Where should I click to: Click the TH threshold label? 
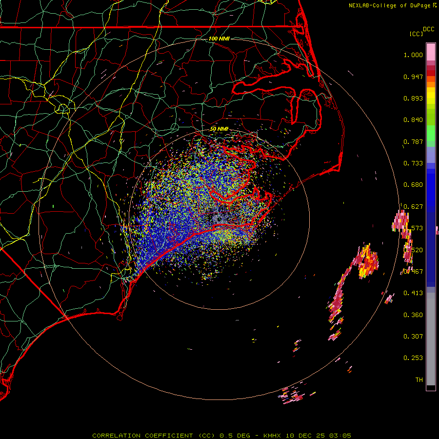[419, 380]
